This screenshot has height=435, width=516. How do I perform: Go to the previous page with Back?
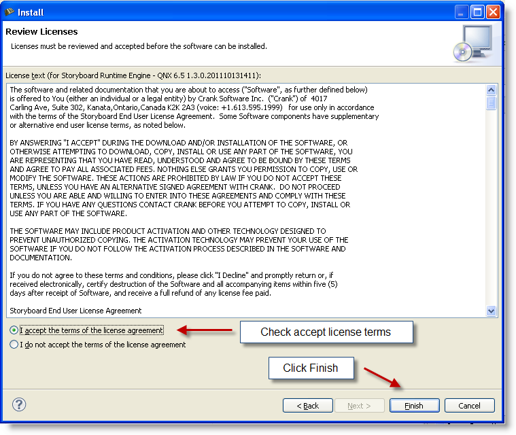click(x=308, y=406)
